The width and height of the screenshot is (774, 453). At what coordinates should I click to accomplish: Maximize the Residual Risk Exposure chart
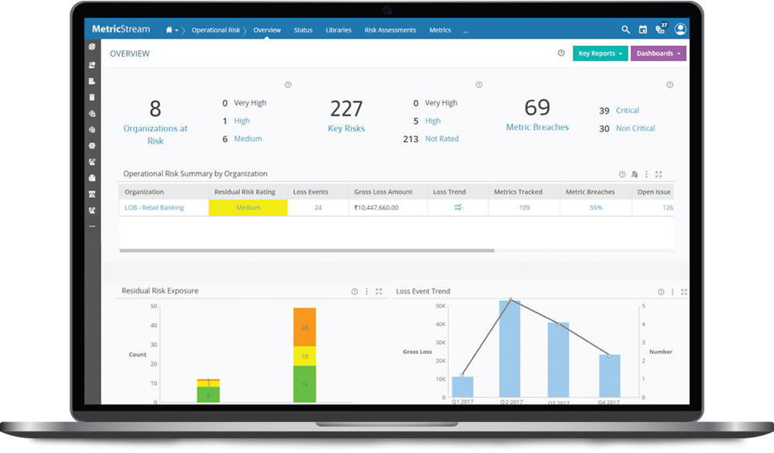378,291
